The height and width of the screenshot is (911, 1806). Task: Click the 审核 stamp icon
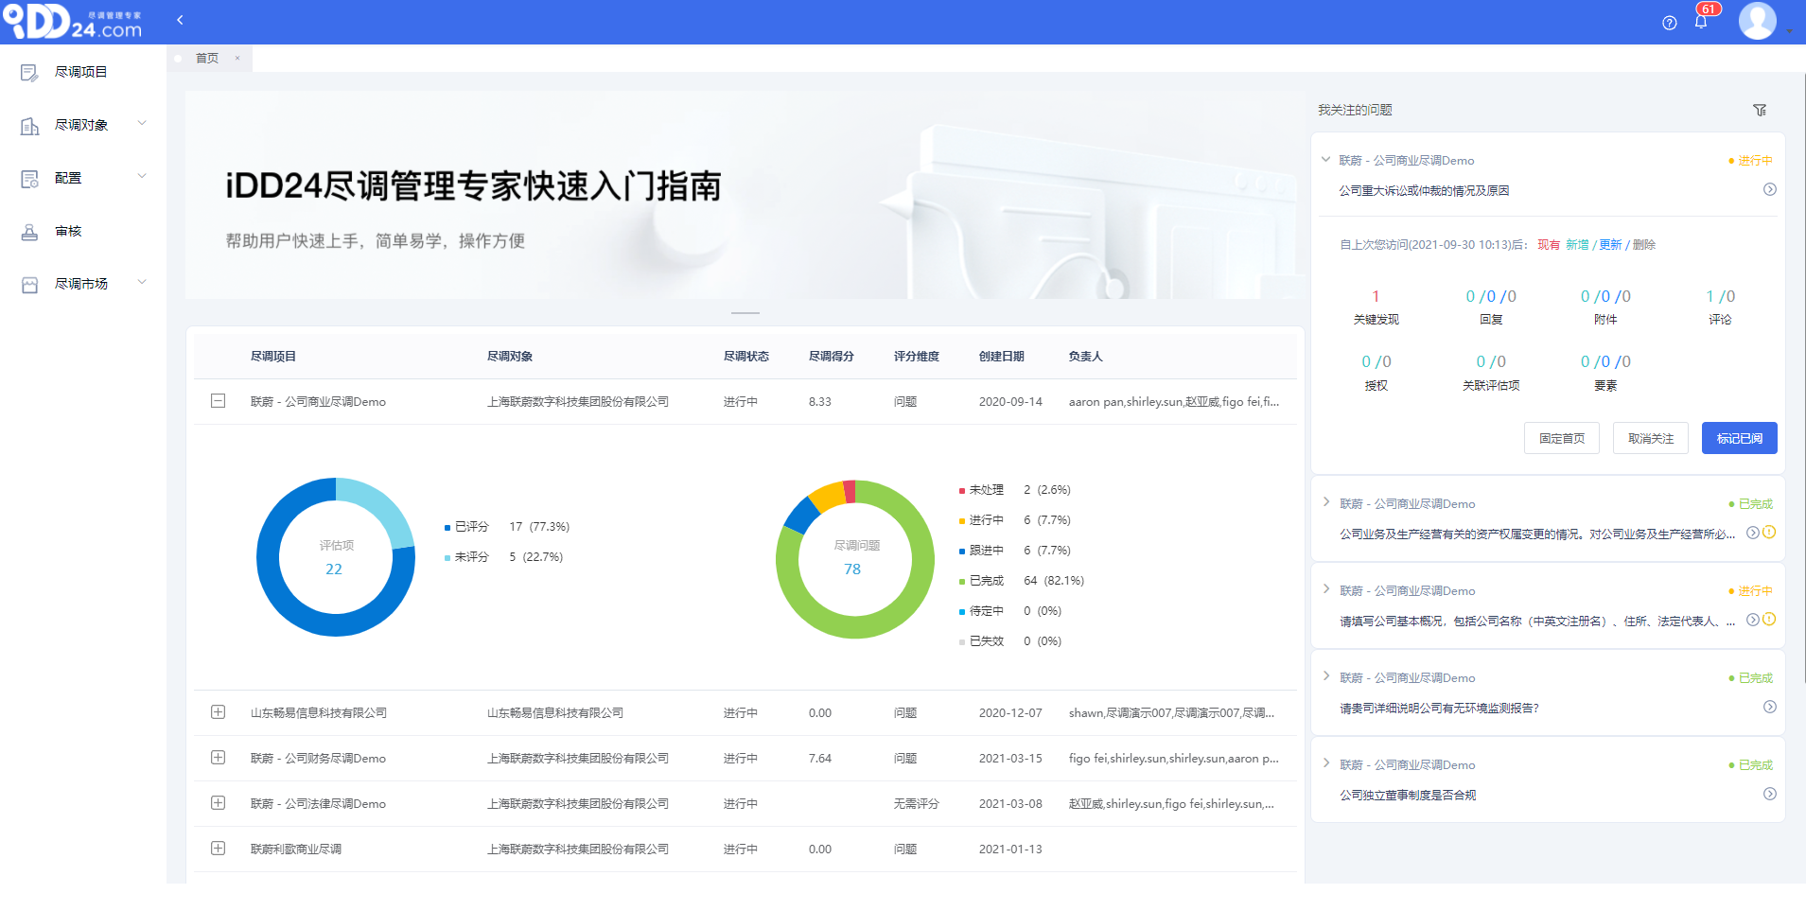[29, 232]
